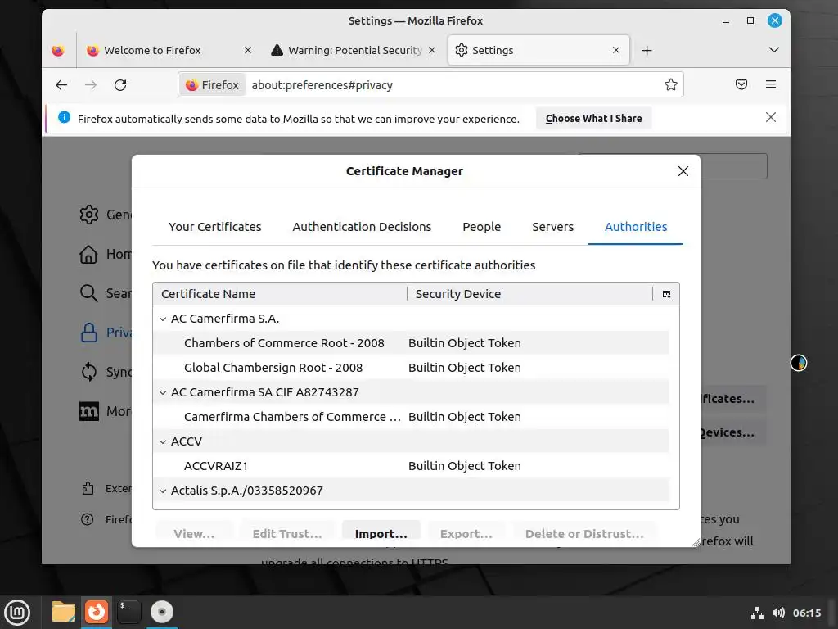Select Chambers of Commerce Root - 2008 certificate
Viewport: 838px width, 629px height.
411,343
